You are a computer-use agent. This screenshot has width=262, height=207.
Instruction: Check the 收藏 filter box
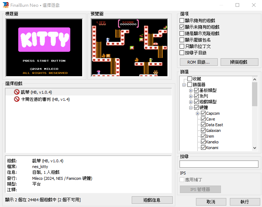point(190,79)
